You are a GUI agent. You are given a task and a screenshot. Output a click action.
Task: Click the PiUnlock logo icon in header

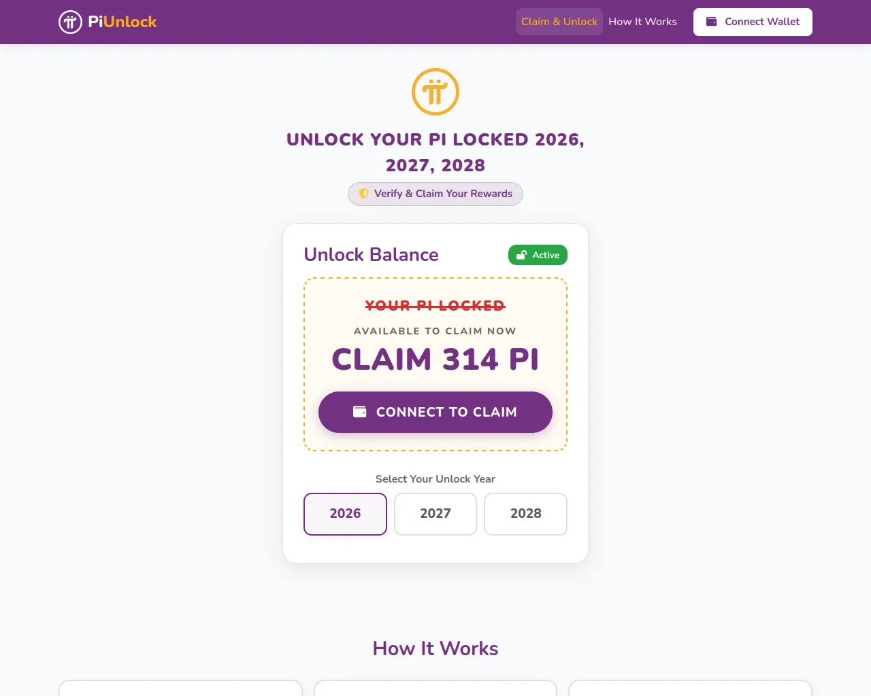coord(70,22)
